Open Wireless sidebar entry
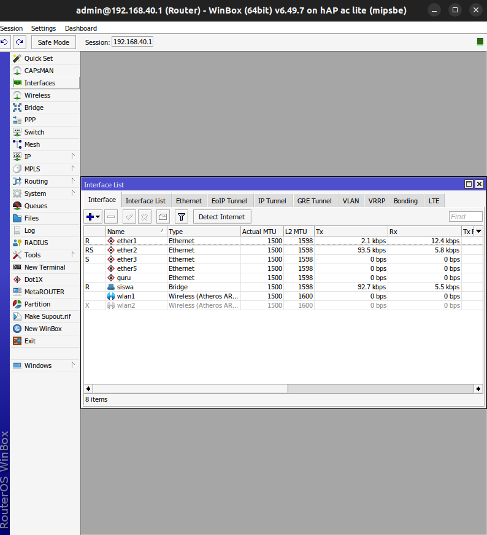This screenshot has height=535, width=487. click(45, 95)
